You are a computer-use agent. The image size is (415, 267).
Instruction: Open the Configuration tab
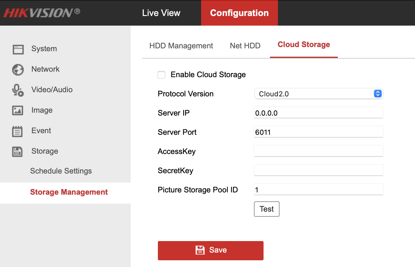point(239,13)
